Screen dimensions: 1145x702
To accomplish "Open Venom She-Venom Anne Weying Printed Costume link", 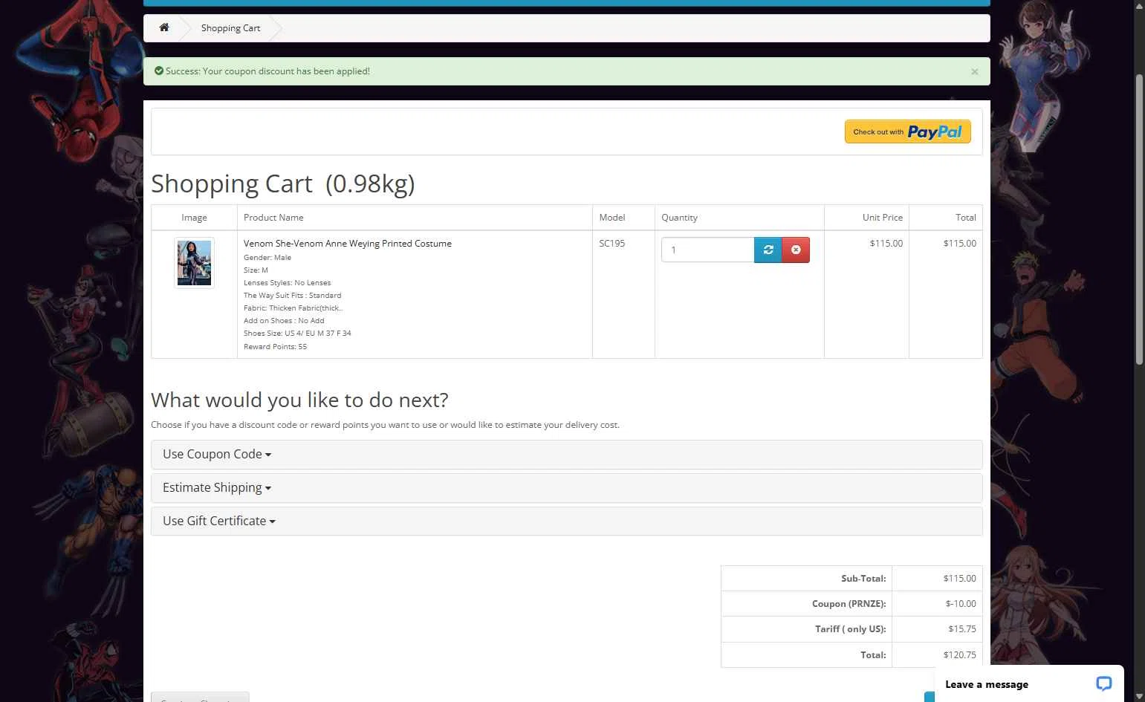I will pos(348,244).
